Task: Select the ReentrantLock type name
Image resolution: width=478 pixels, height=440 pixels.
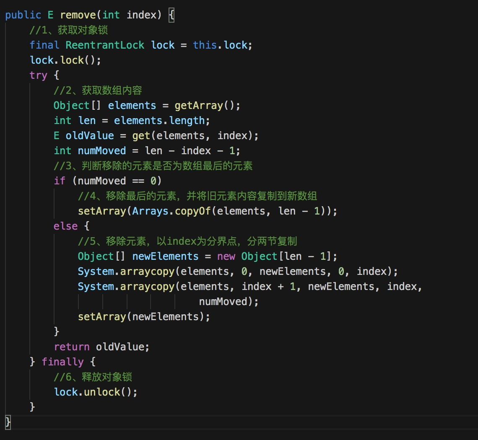Action: 105,45
